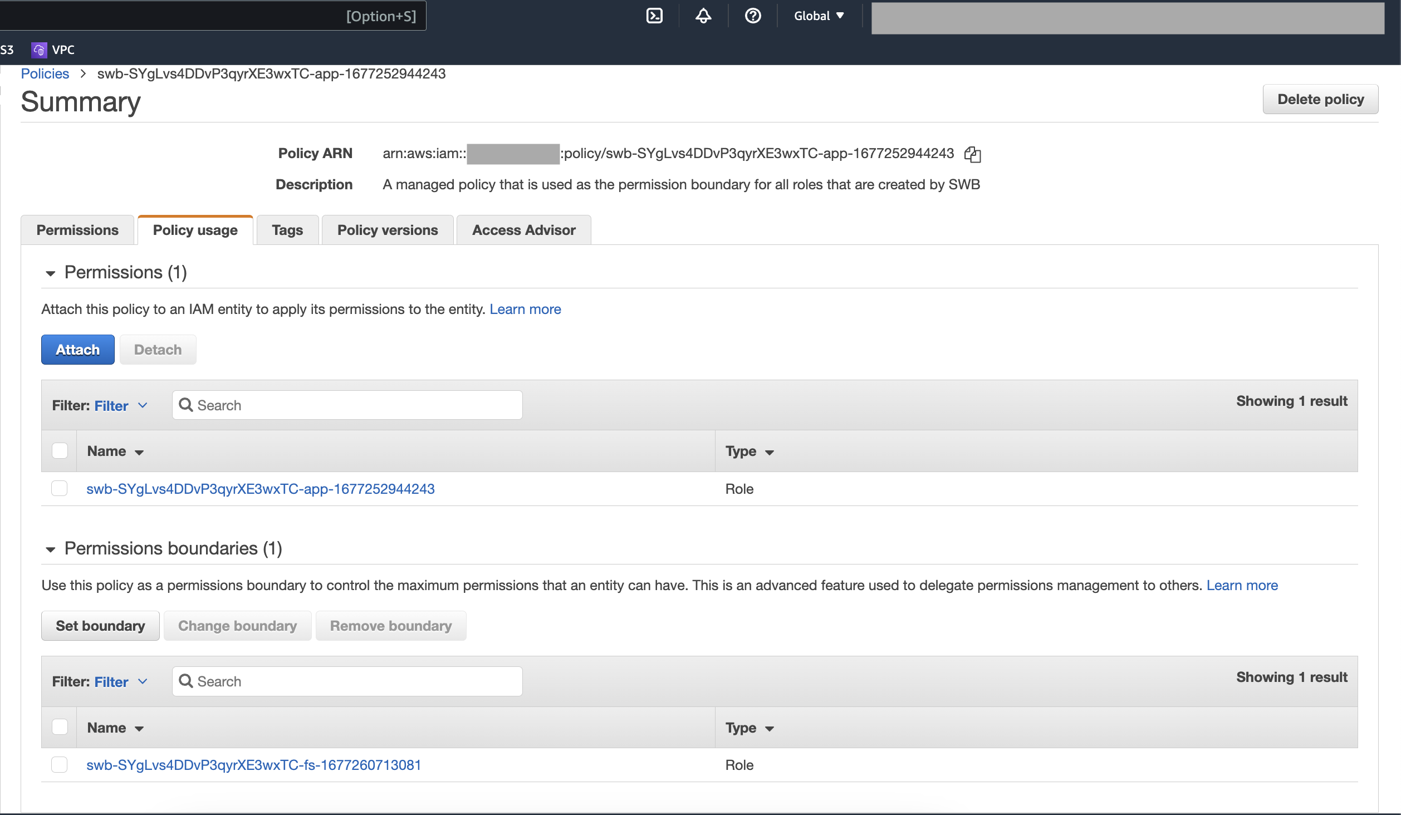Check the select-all checkbox in the Permissions table
This screenshot has height=815, width=1401.
tap(60, 450)
